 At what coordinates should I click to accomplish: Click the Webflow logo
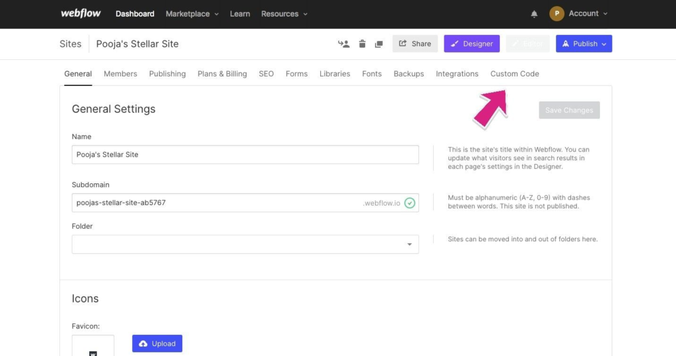[81, 13]
